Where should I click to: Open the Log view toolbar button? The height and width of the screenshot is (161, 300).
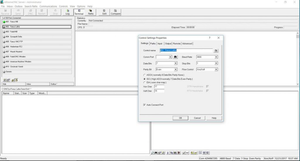pyautogui.click(x=68, y=12)
